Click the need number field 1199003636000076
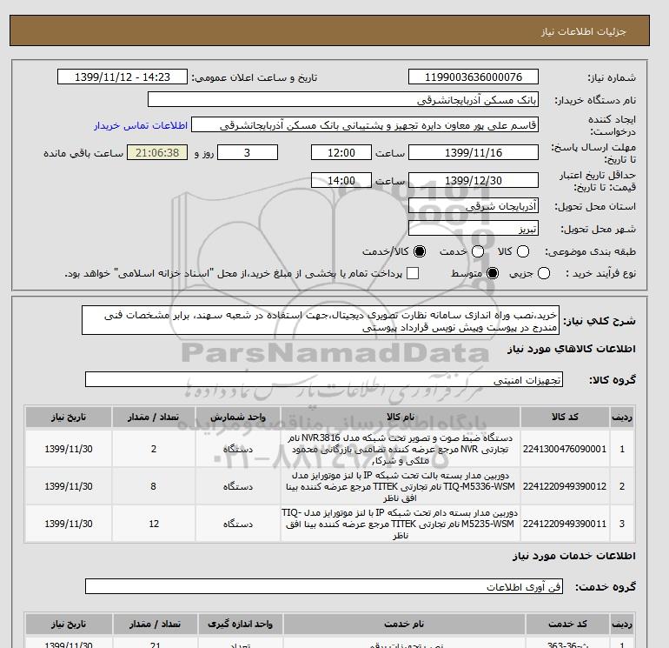 474,77
